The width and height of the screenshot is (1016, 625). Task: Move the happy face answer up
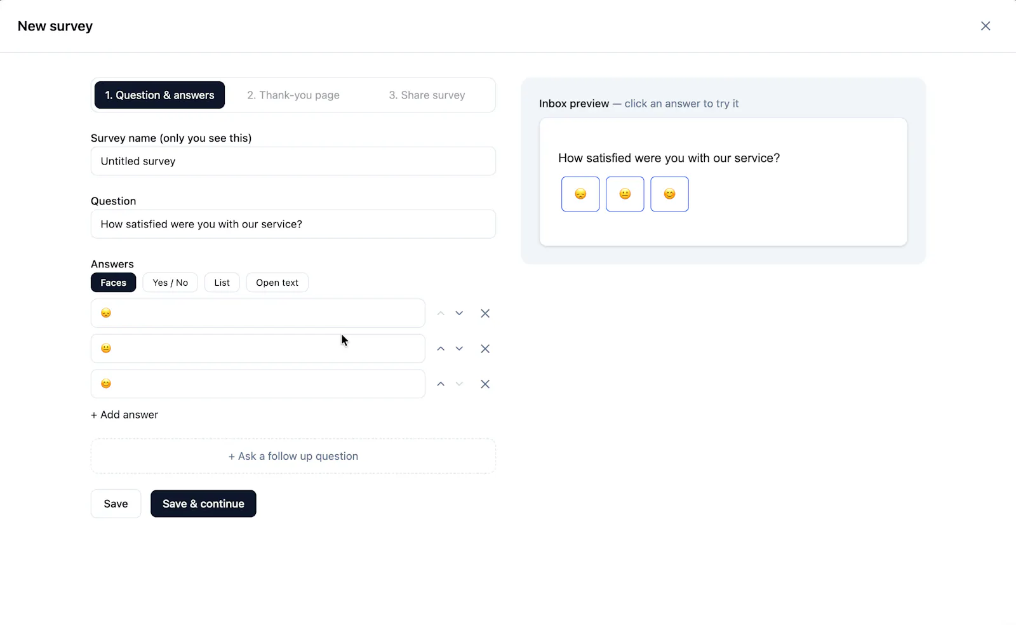pos(441,384)
